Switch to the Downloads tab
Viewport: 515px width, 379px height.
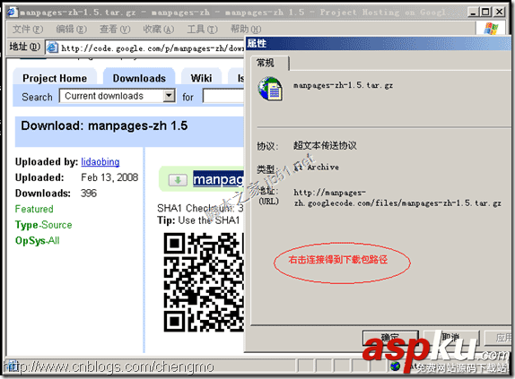[139, 78]
